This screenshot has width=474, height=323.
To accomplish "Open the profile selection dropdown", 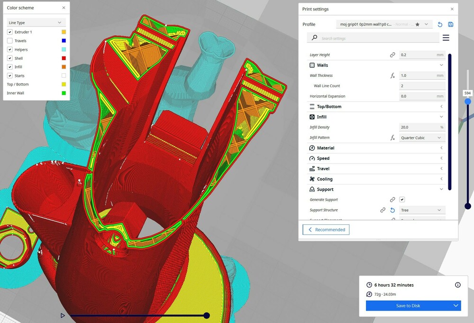I will 384,25.
